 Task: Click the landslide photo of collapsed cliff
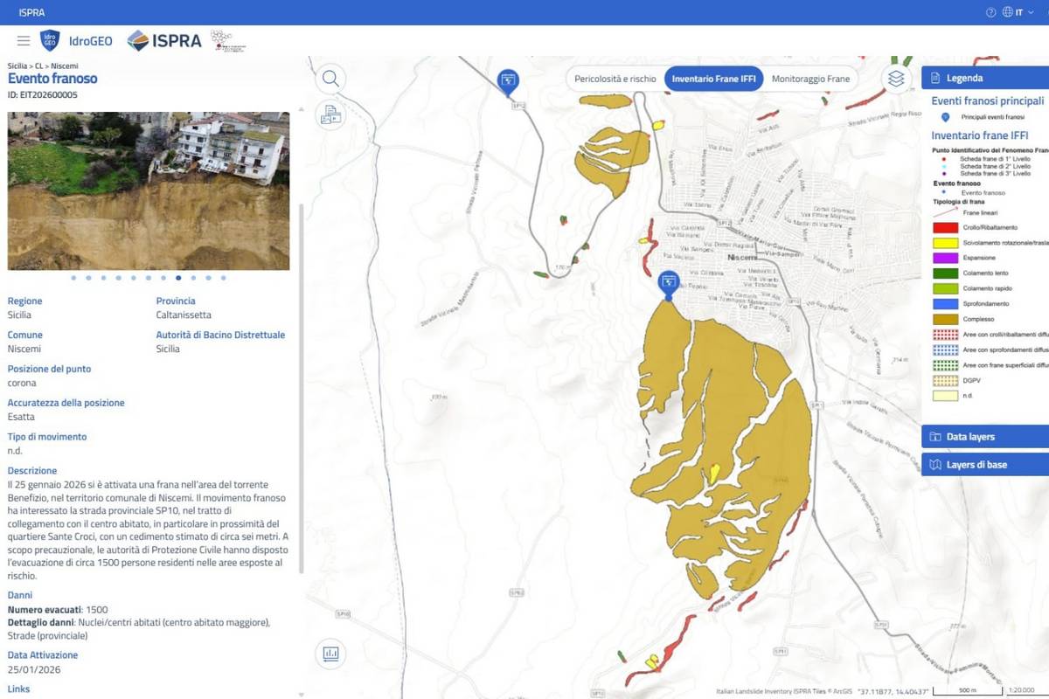(x=149, y=190)
